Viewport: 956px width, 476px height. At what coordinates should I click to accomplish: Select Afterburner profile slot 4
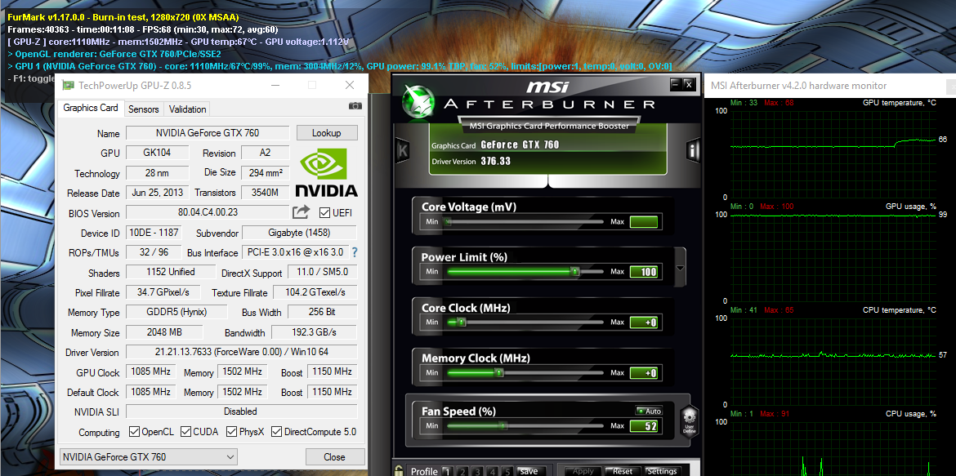click(493, 471)
